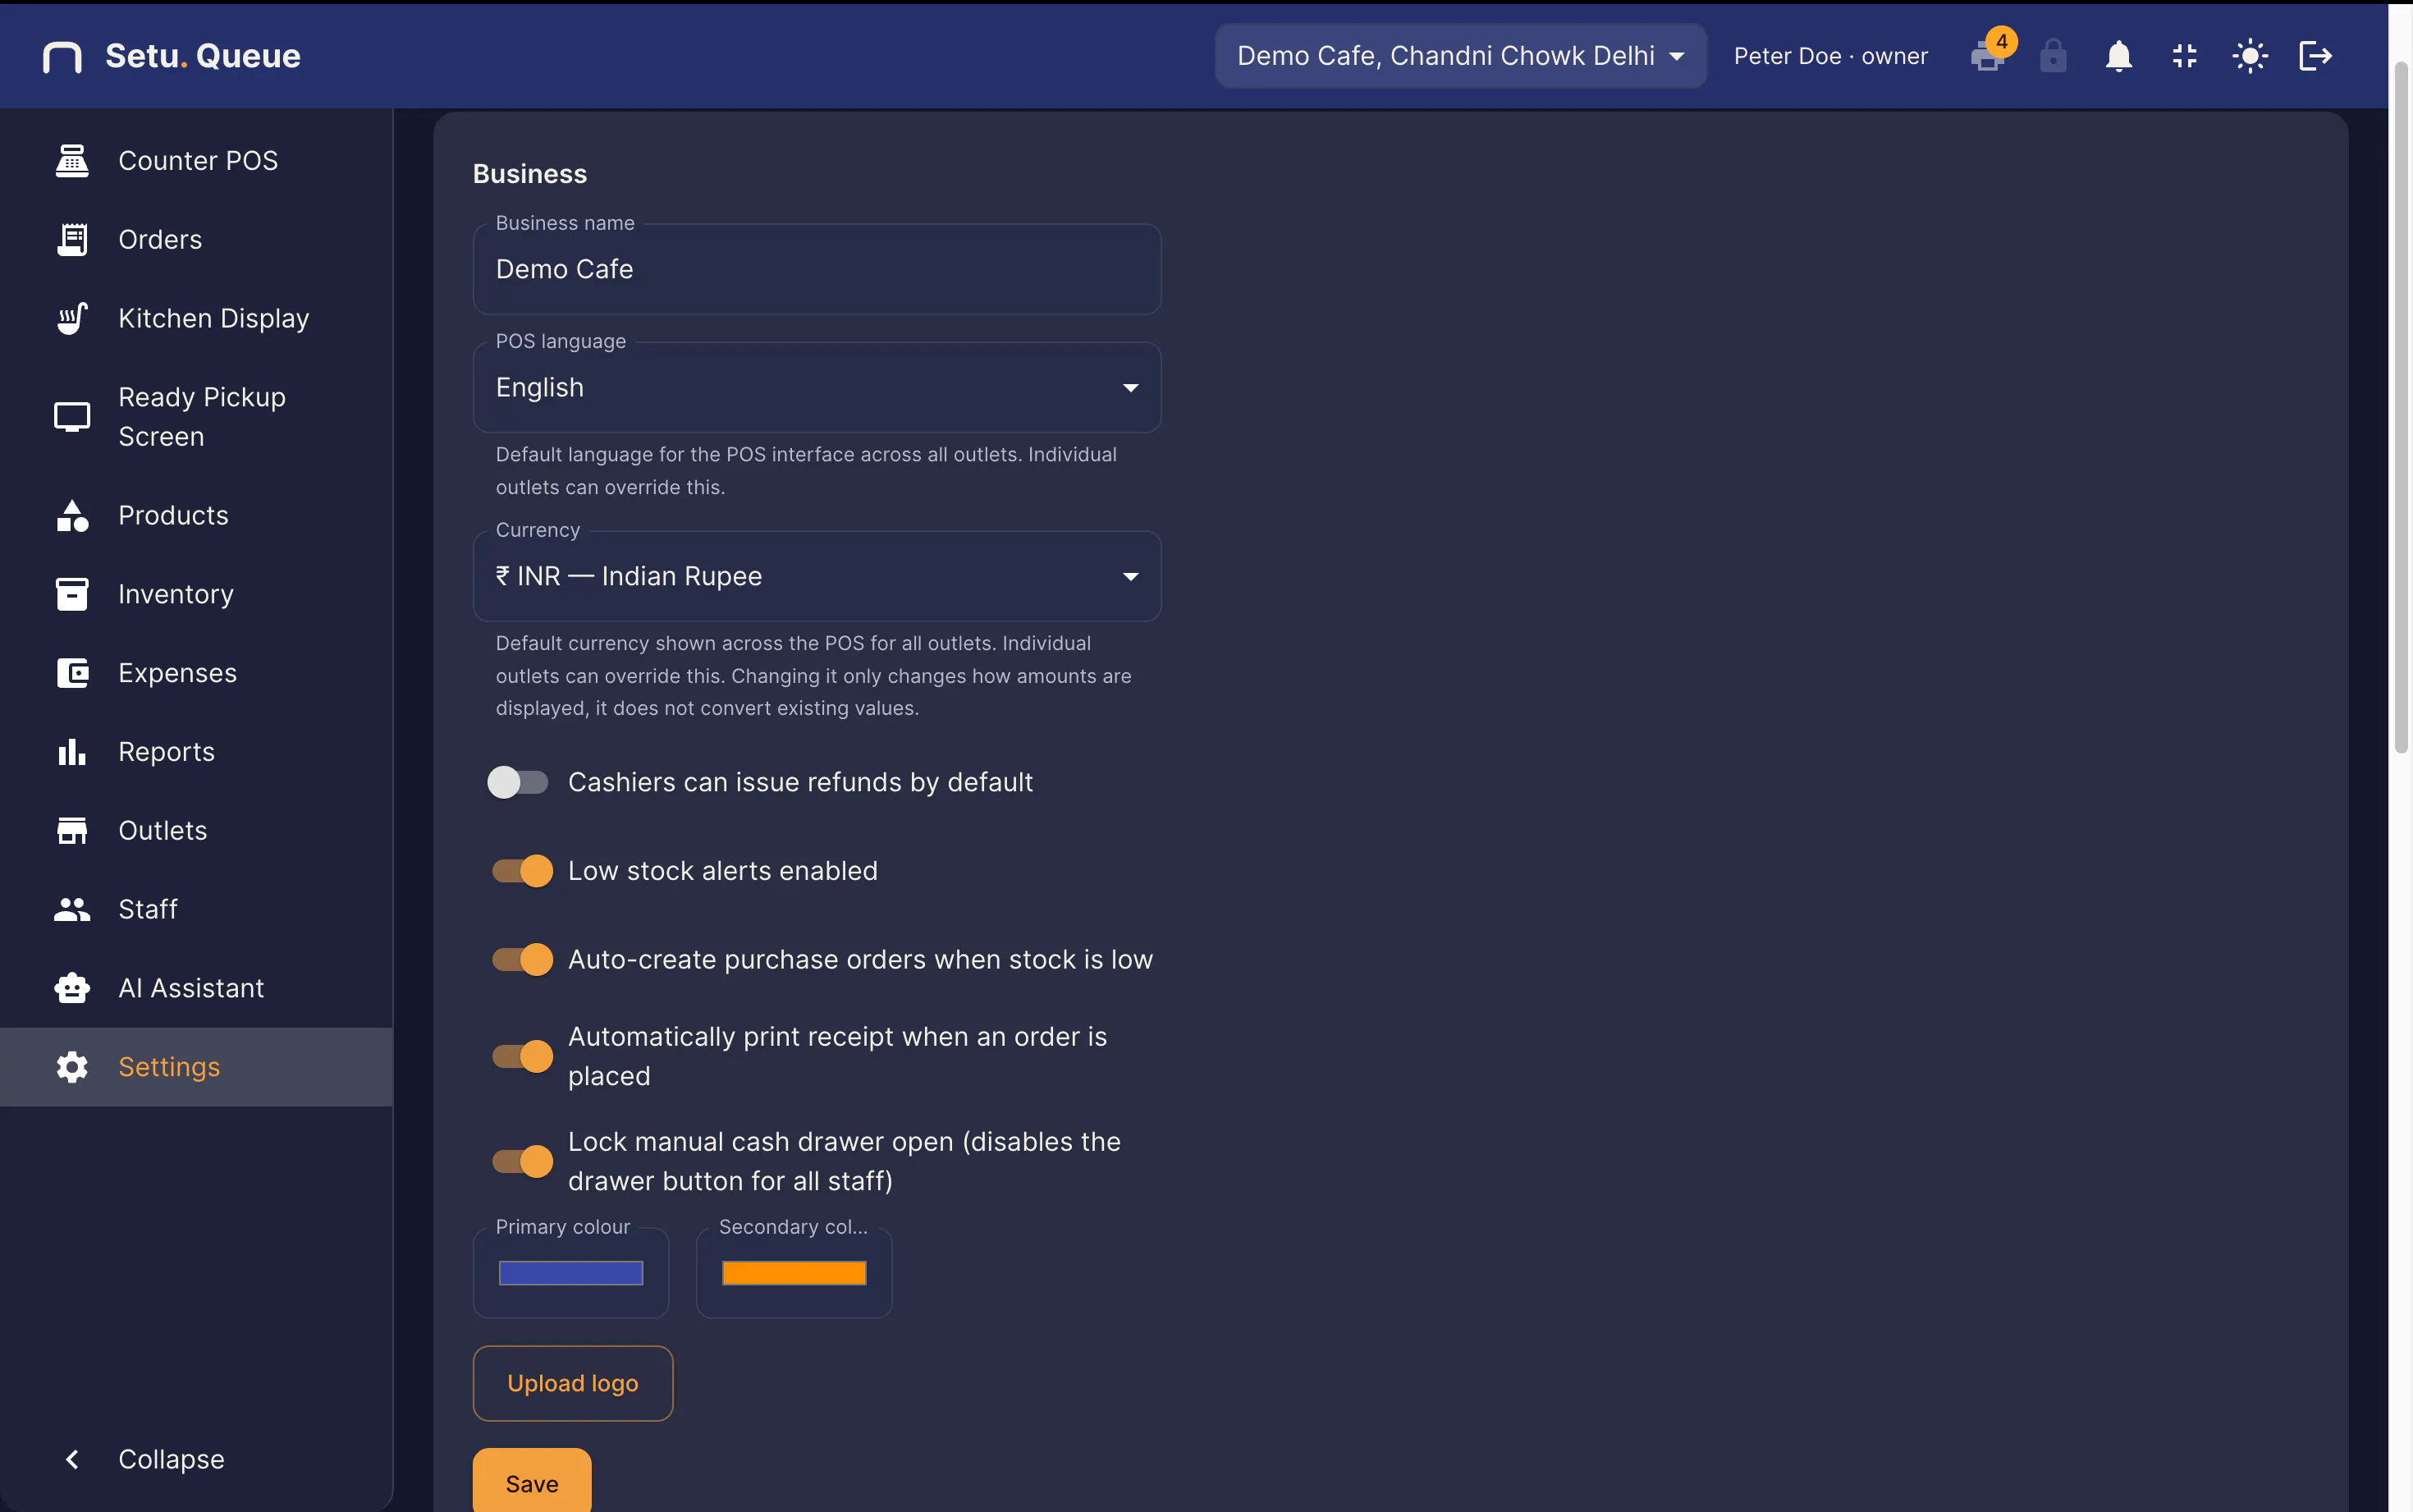Screen dimensions: 2413x1512
Task: Open Expenses menu item
Action: 196,673
